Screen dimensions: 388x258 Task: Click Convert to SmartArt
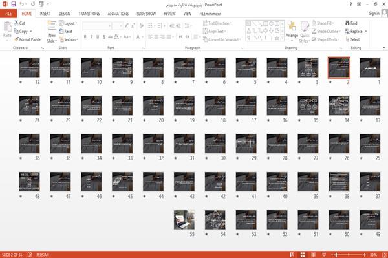222,39
